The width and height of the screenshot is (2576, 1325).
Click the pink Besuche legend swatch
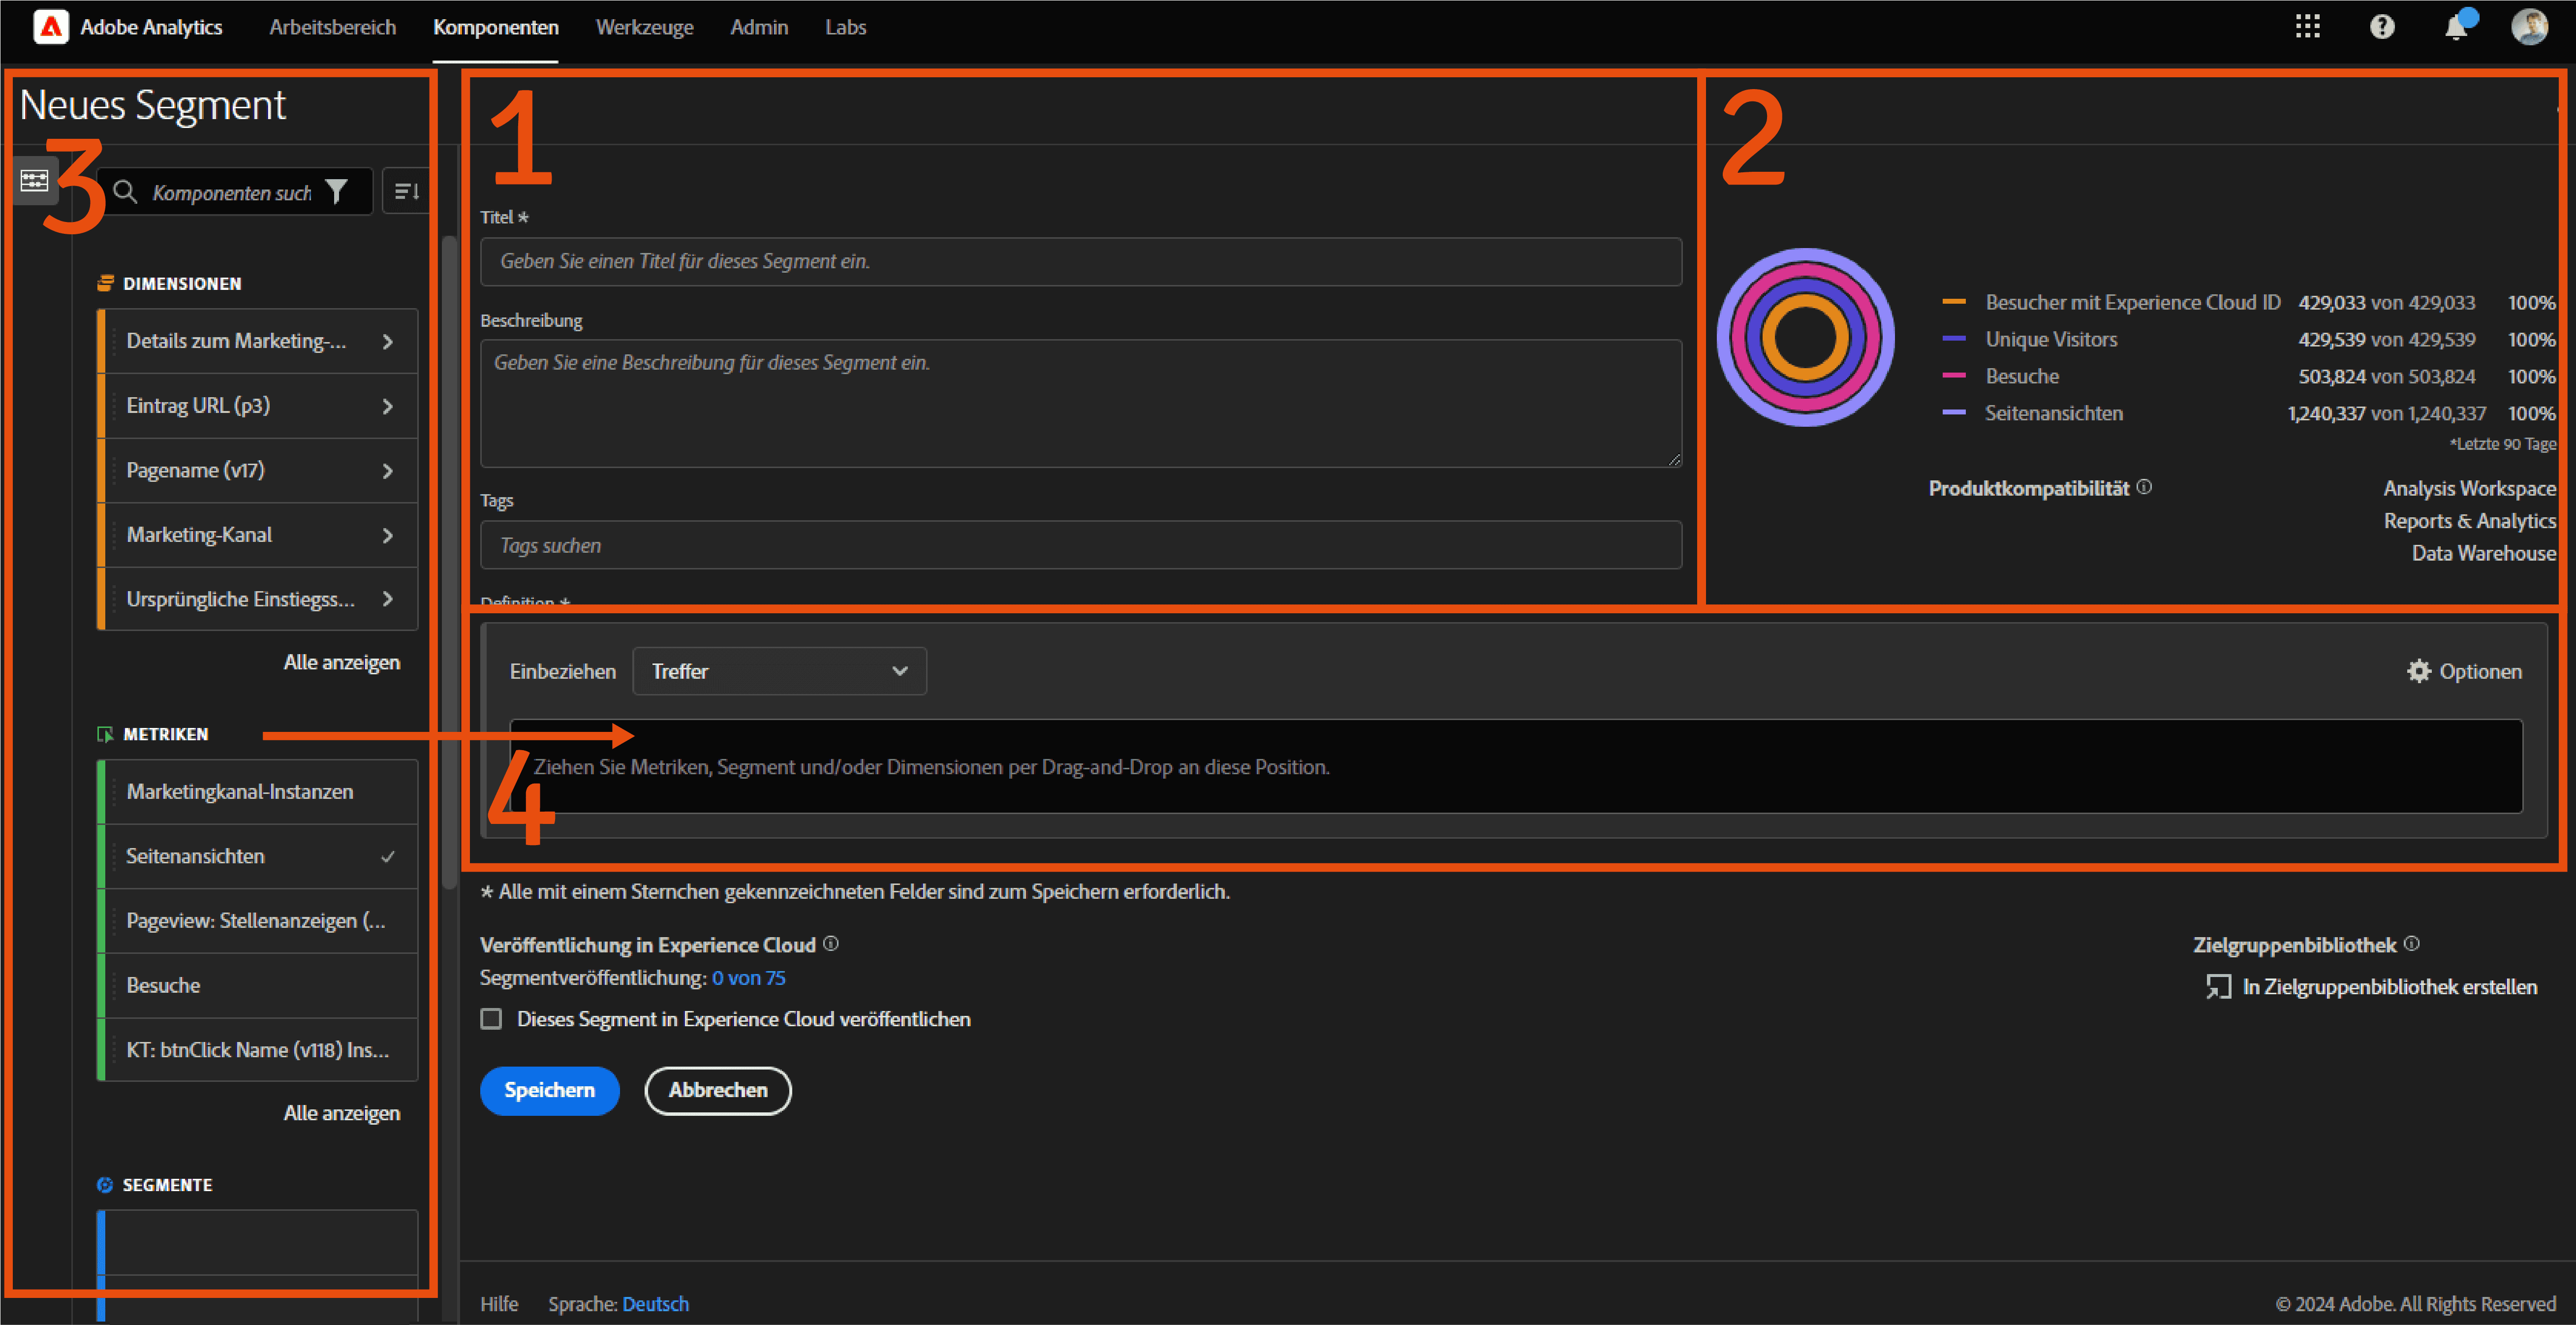pyautogui.click(x=1953, y=375)
